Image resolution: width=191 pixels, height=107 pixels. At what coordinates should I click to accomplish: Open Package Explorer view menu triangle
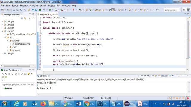pos(33,18)
